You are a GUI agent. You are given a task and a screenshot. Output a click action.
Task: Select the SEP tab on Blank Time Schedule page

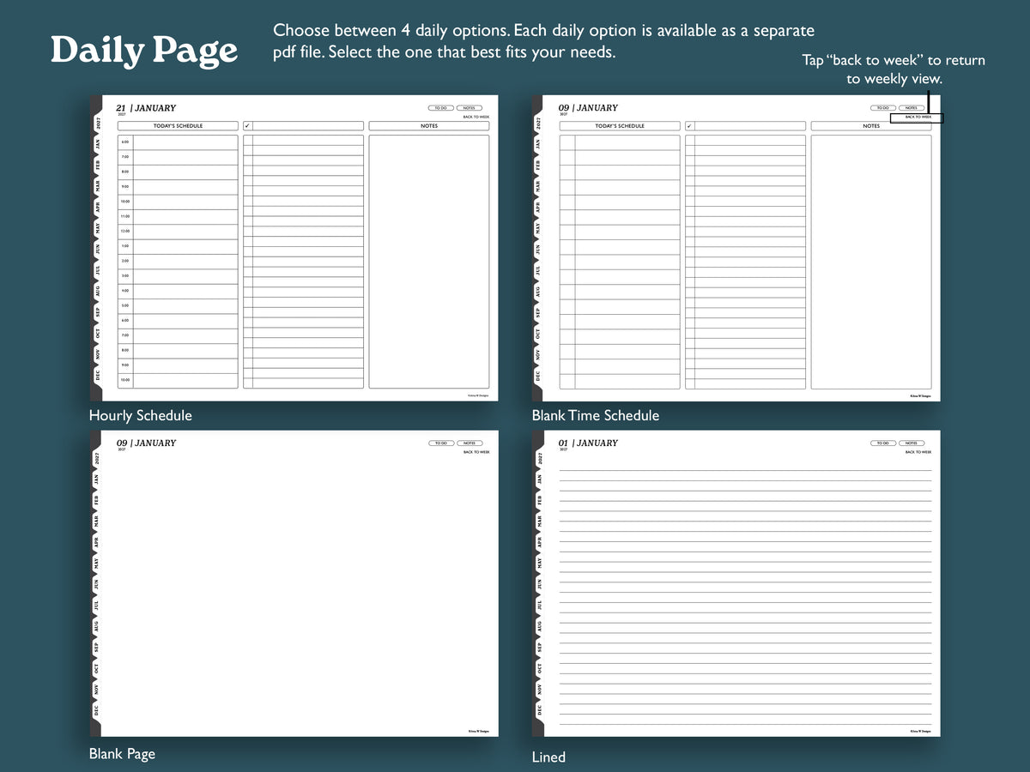point(538,312)
